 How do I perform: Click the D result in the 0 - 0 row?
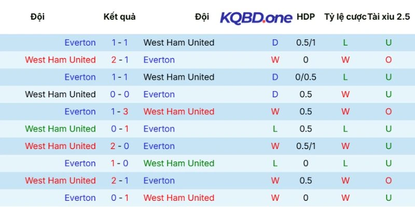[x=275, y=94]
